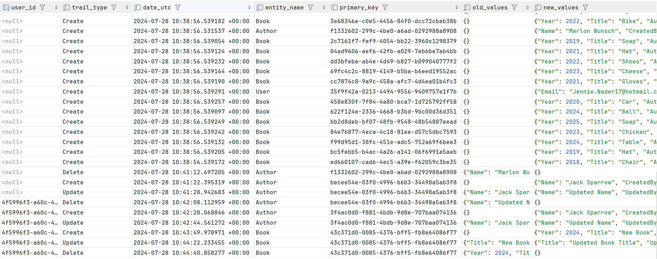Image resolution: width=657 pixels, height=259 pixels.
Task: Toggle the sort arrows on the primary_key column
Action: (x=457, y=7)
